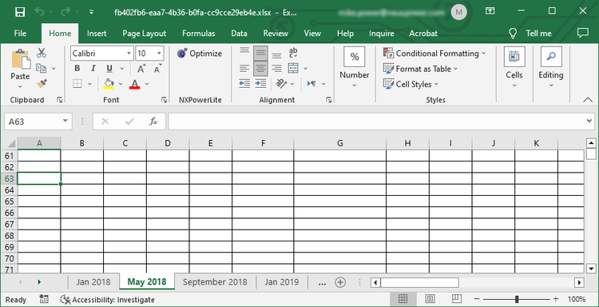The width and height of the screenshot is (599, 307).
Task: Toggle Wrap Text
Action: (x=293, y=53)
